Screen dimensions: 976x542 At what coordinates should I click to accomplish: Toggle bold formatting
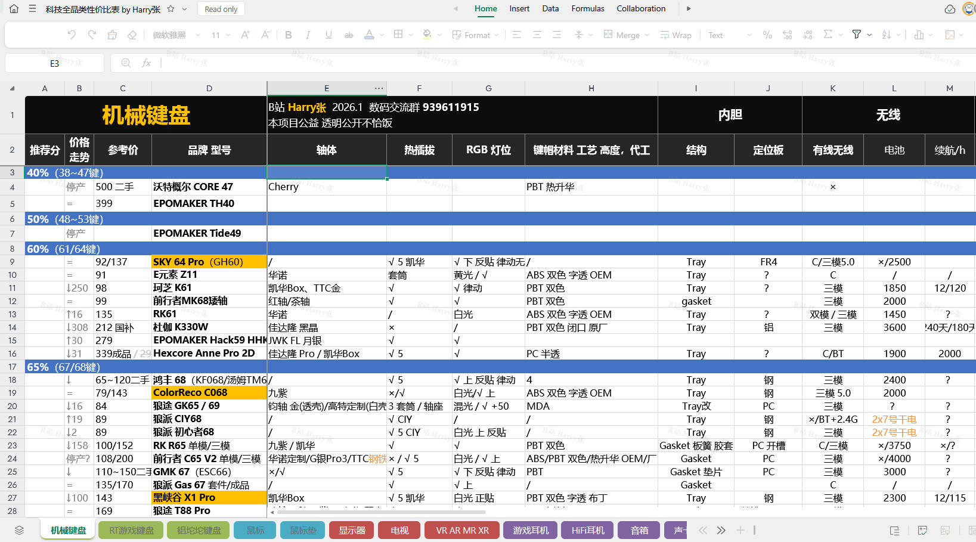pos(289,35)
